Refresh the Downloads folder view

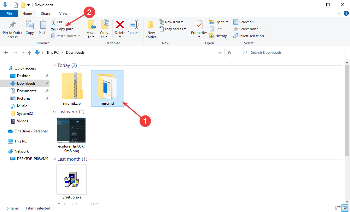(x=229, y=53)
